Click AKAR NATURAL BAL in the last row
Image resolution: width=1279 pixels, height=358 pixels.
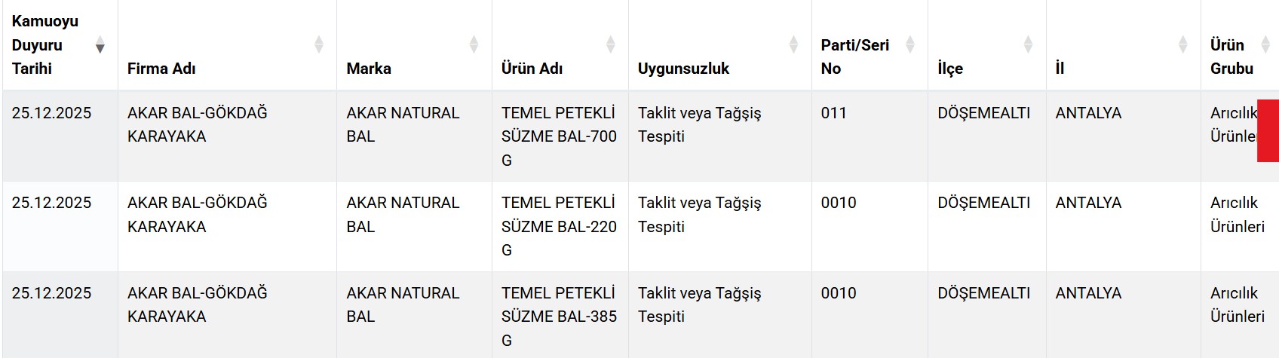pos(402,304)
